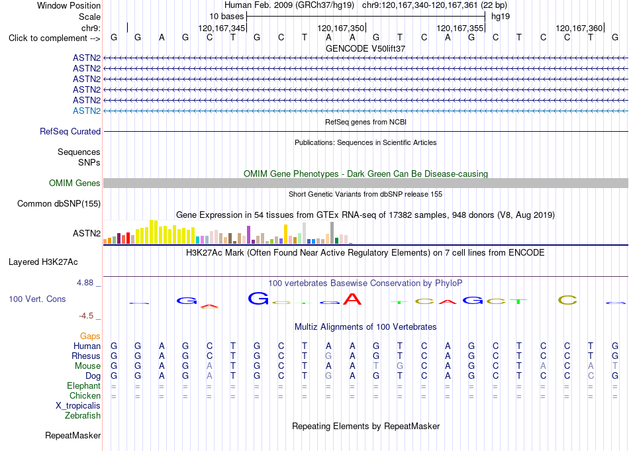The height and width of the screenshot is (451, 629).
Task: Click the SNPs label of Publications track
Action: 89,162
